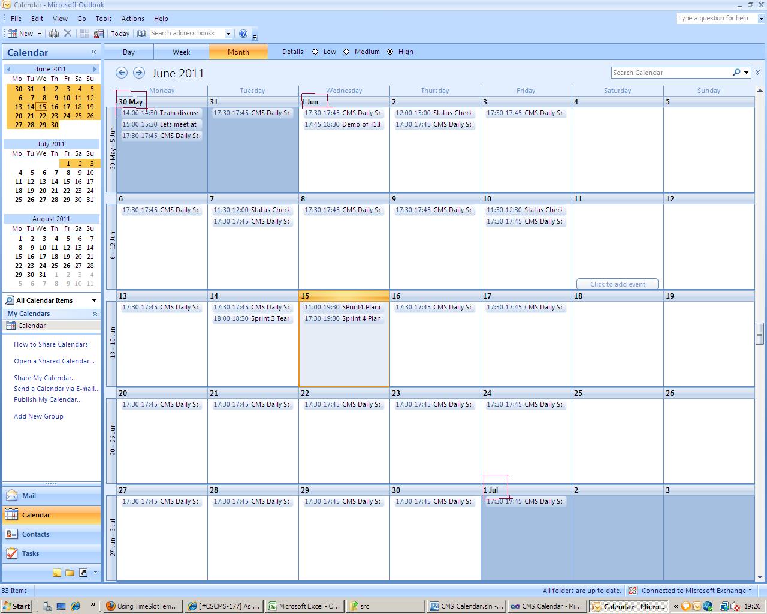Open the Folder List icon
This screenshot has height=614, width=767.
[70, 573]
